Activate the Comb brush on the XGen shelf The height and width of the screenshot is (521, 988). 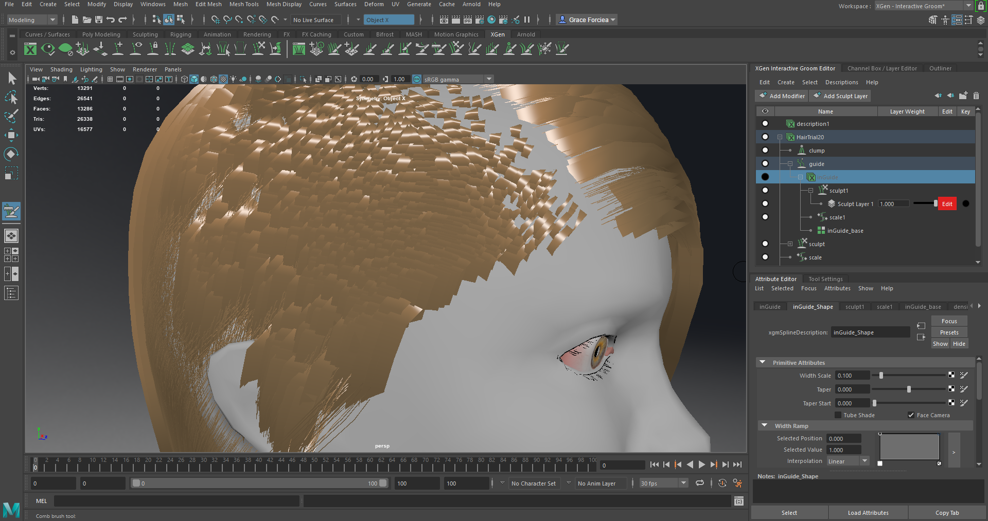438,49
